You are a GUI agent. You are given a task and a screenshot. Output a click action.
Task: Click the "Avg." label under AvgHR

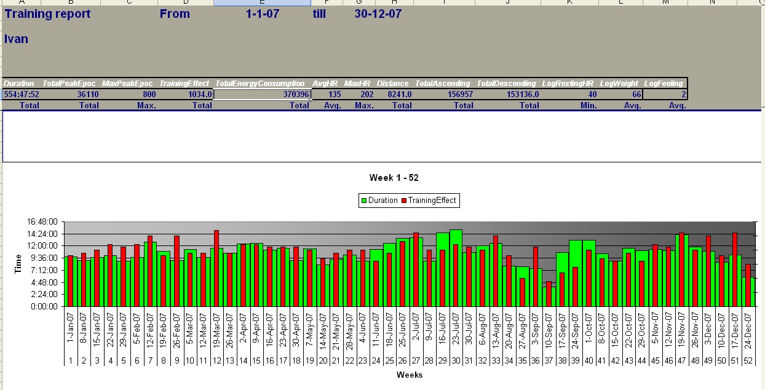click(x=333, y=106)
